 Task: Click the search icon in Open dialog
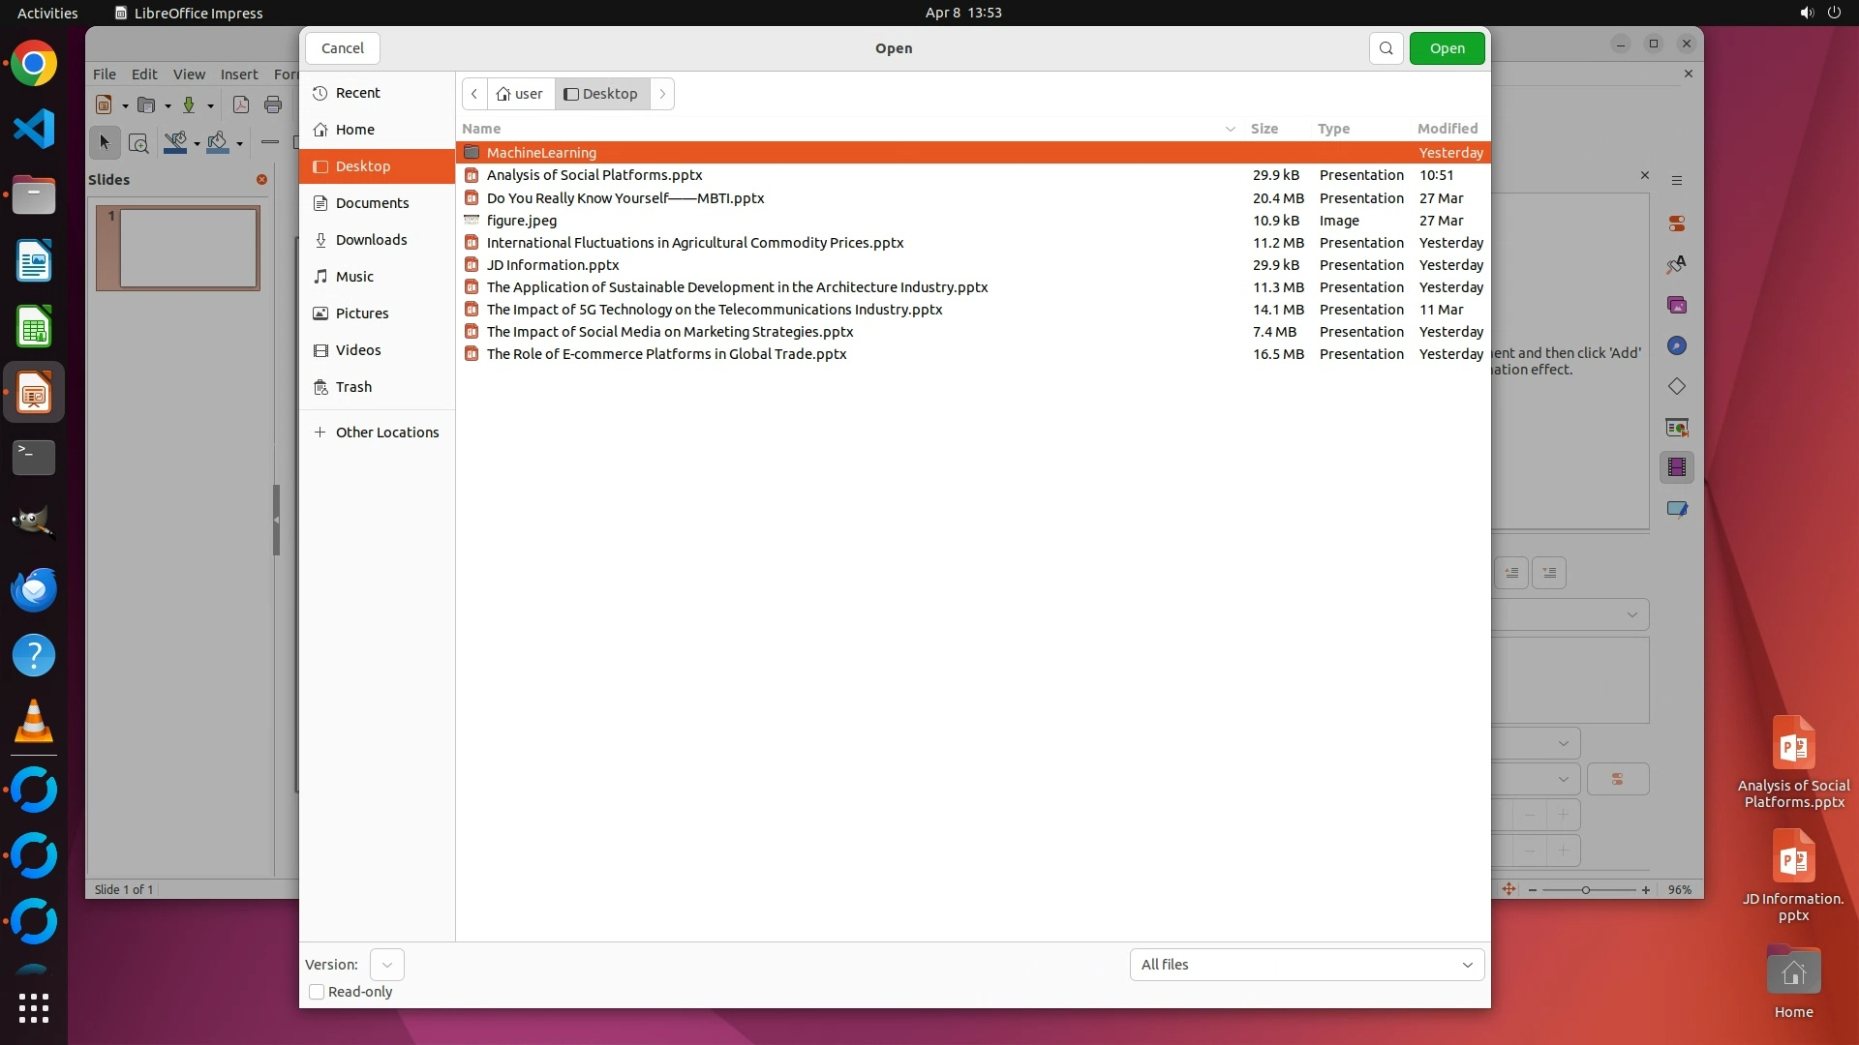pos(1386,48)
